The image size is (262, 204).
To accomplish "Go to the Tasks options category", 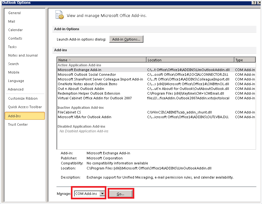I will coord(12,47).
